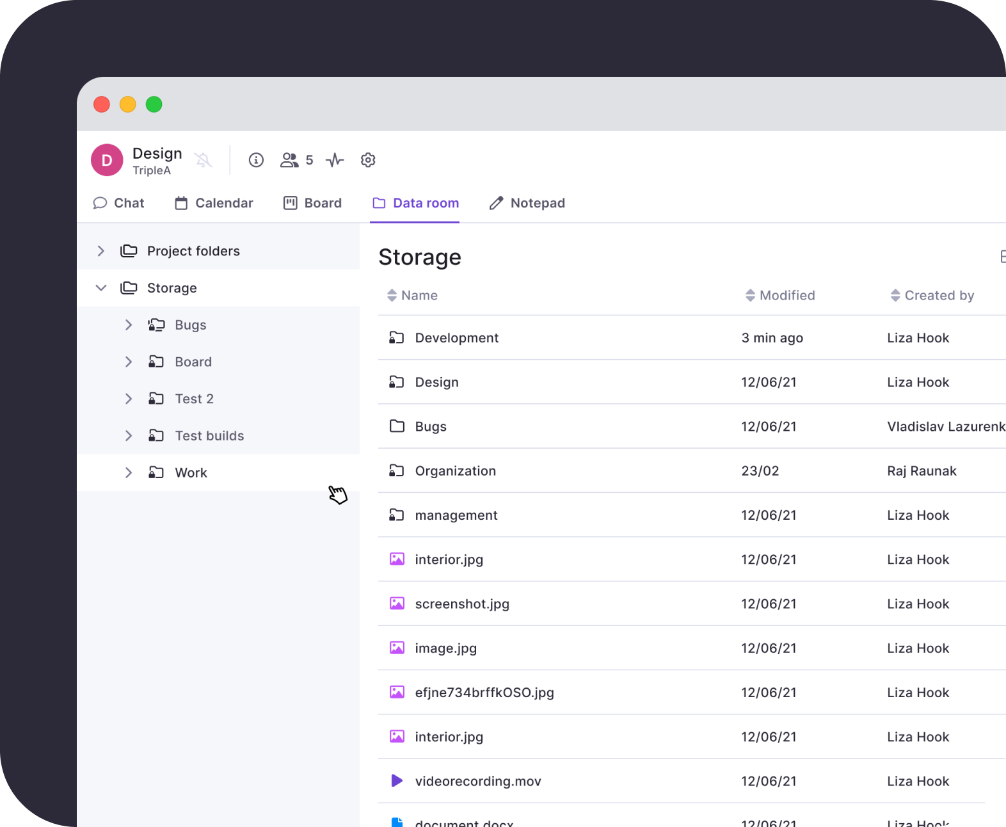This screenshot has height=827, width=1006.
Task: Click the Design locked folder icon in table
Action: pyautogui.click(x=397, y=382)
